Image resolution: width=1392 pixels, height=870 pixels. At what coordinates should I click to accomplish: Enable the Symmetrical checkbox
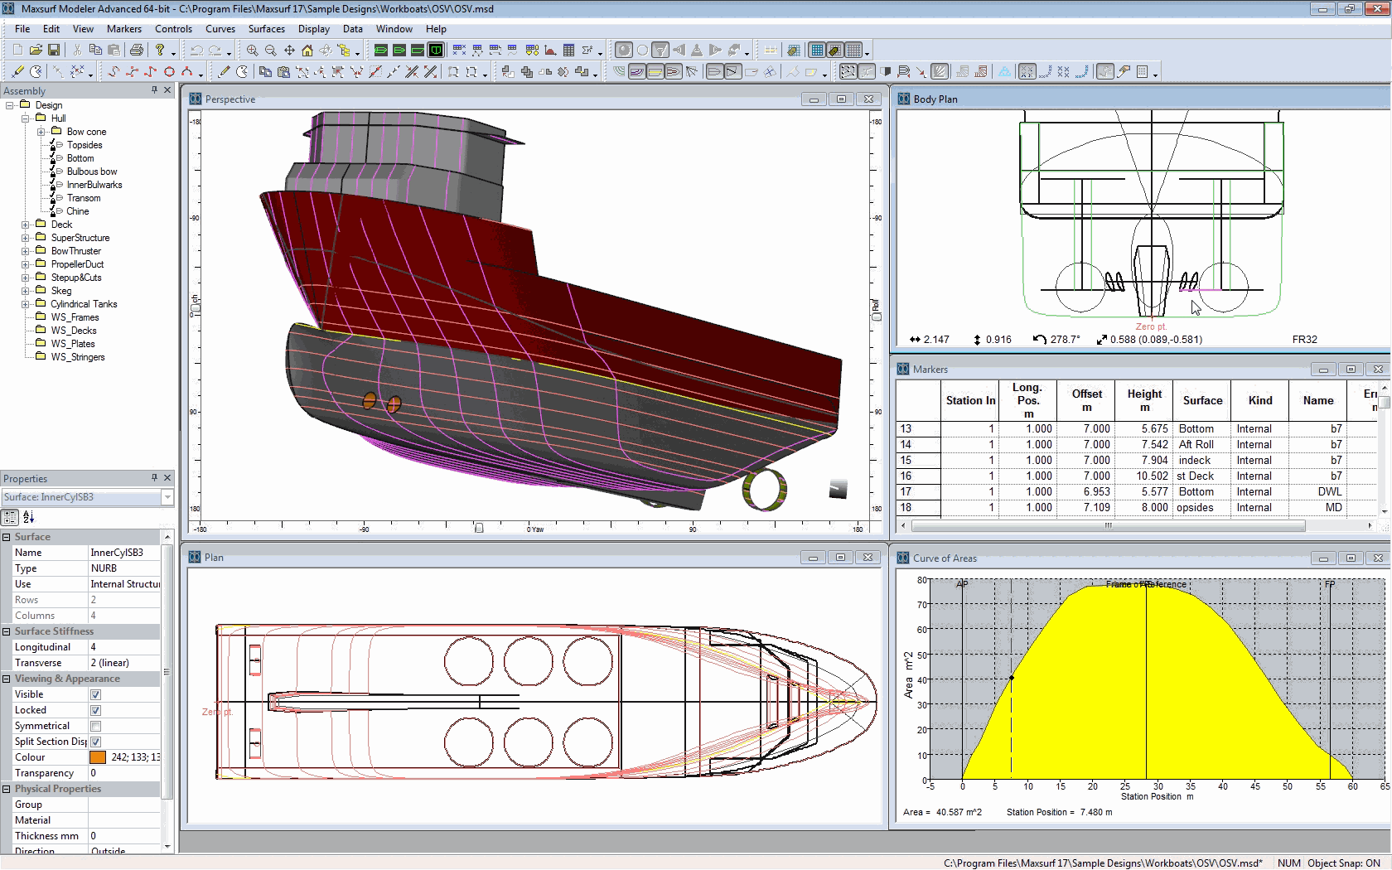(x=96, y=726)
